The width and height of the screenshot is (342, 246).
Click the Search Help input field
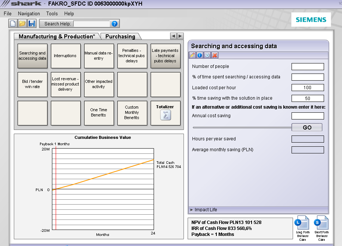92,24
